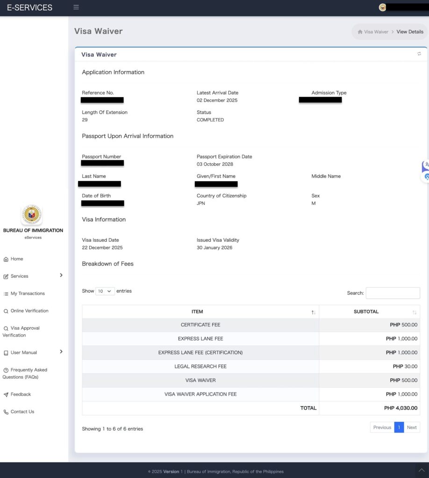
Task: Open Contact Us from the sidebar
Action: 22,412
